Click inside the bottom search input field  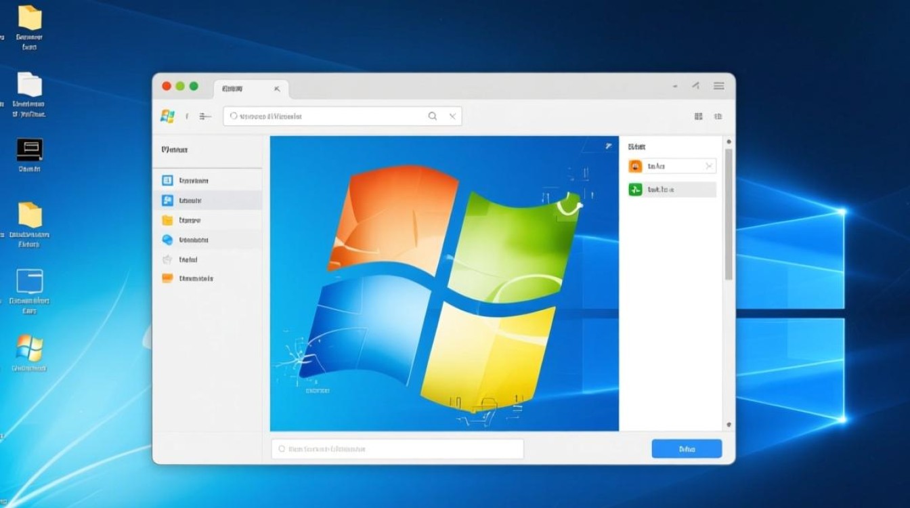[396, 448]
